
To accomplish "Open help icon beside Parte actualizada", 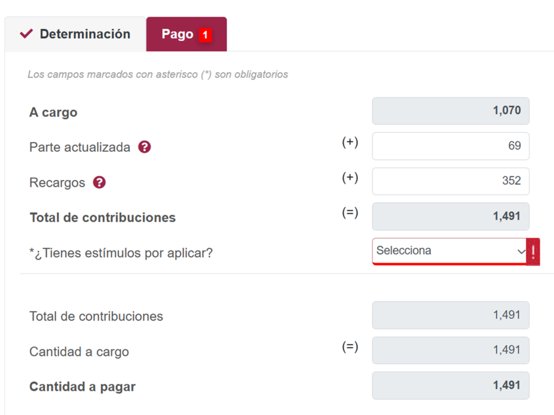I will [x=144, y=147].
